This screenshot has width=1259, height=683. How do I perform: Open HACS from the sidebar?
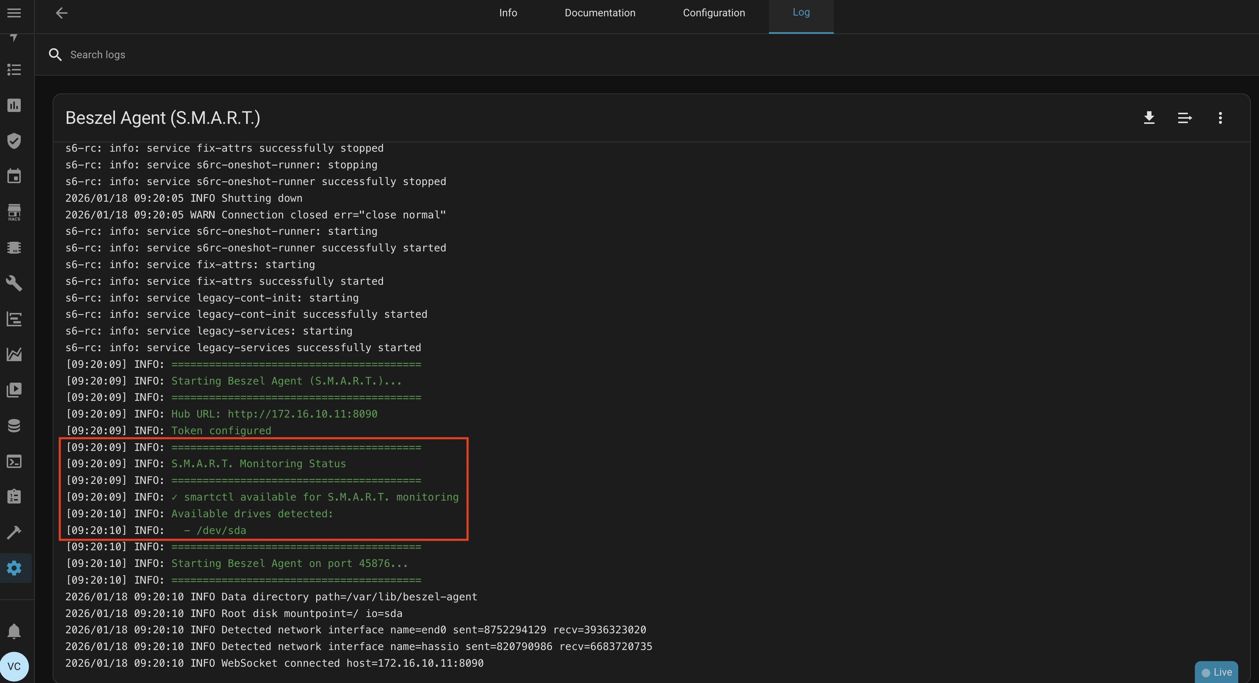(x=14, y=212)
